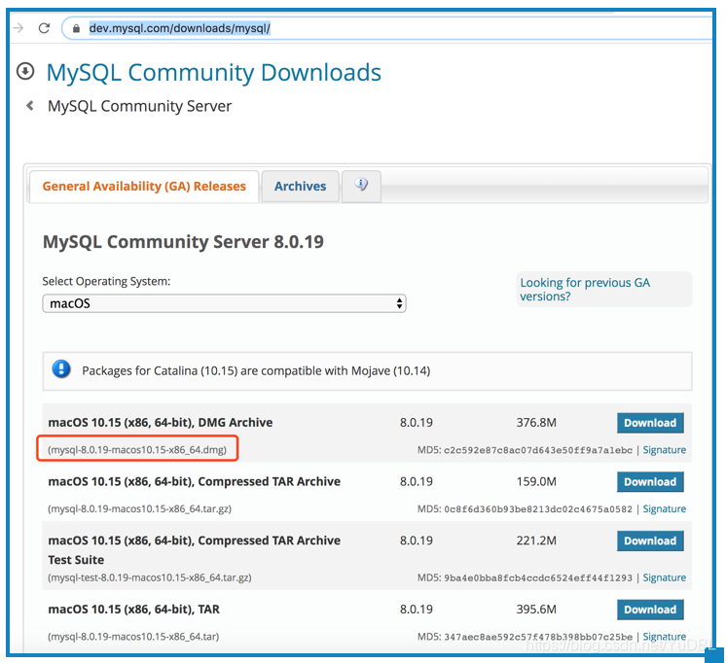Switch to the Archives tab
Screen dimensions: 726x663
pos(300,186)
